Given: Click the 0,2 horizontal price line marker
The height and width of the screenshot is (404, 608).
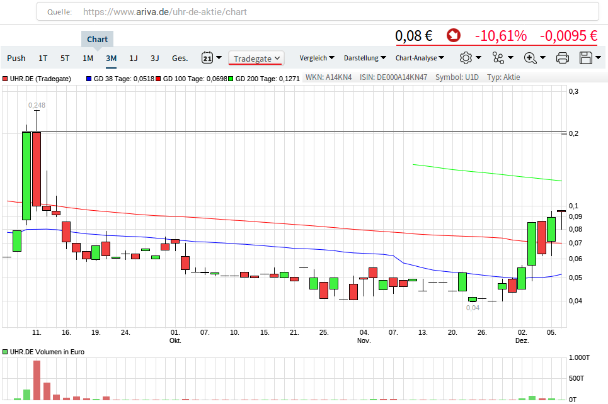Looking at the screenshot, I should tap(564, 133).
